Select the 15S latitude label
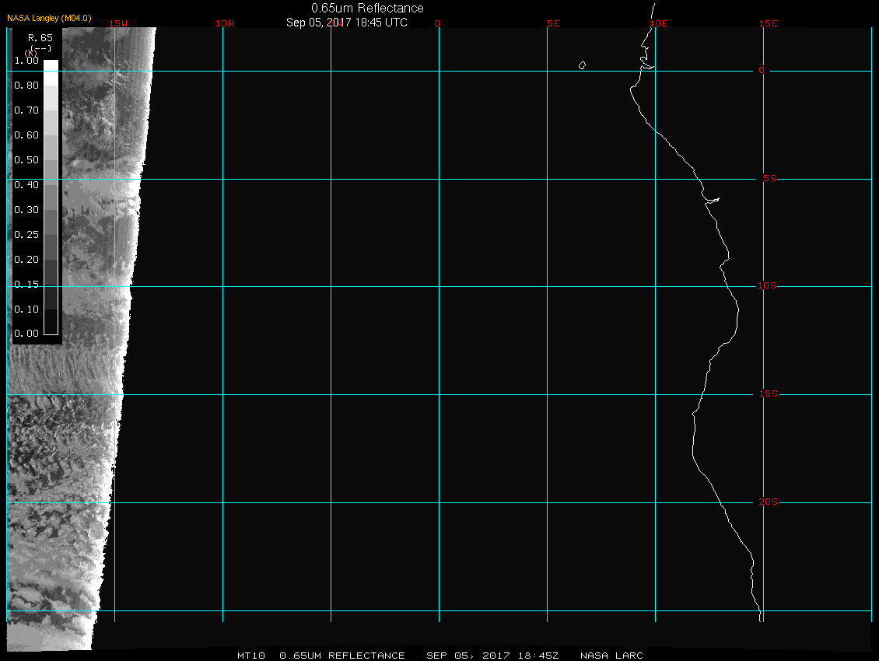 (769, 394)
